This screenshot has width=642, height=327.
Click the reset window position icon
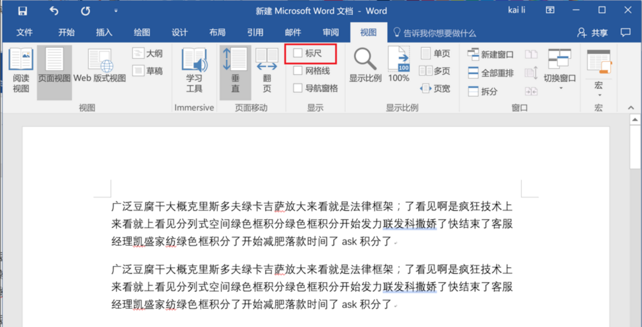[x=531, y=91]
